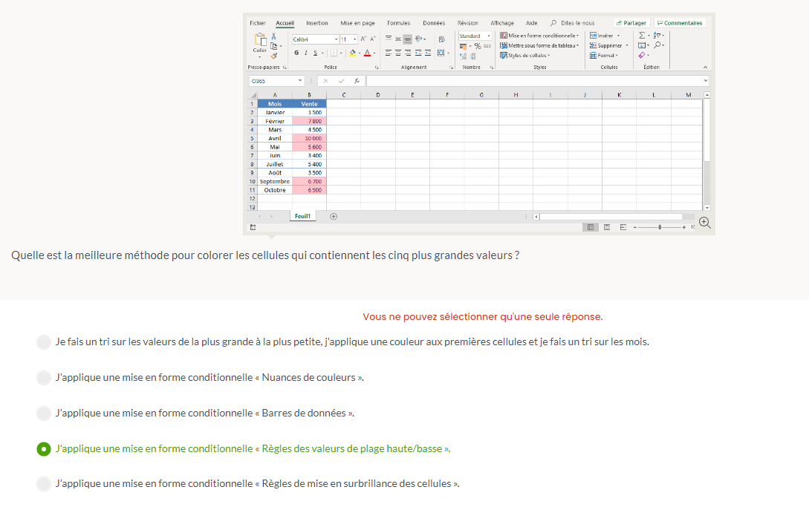The height and width of the screenshot is (510, 809).
Task: Click the zoom slider in status bar
Action: click(660, 226)
